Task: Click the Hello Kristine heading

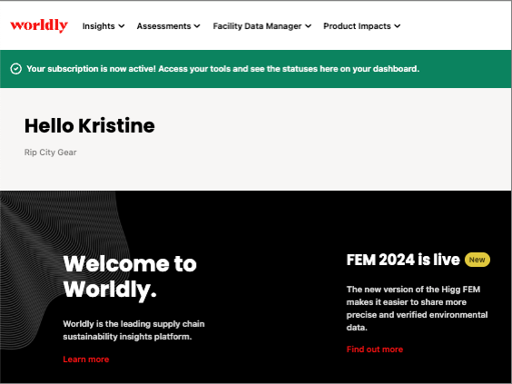Action: [90, 125]
